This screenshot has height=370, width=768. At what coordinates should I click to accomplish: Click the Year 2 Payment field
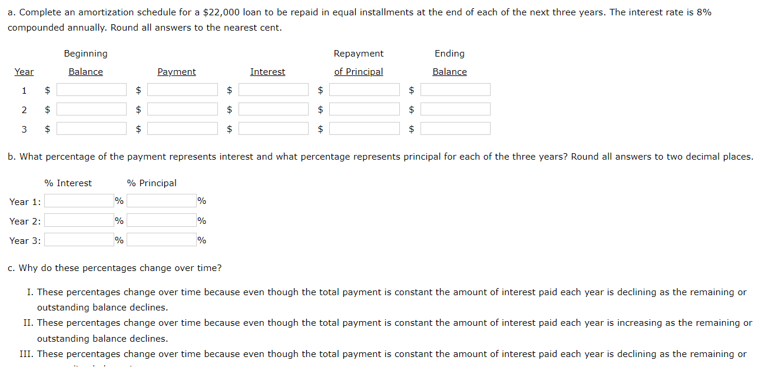(x=182, y=109)
